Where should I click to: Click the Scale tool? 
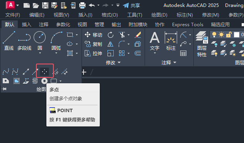click(111, 53)
